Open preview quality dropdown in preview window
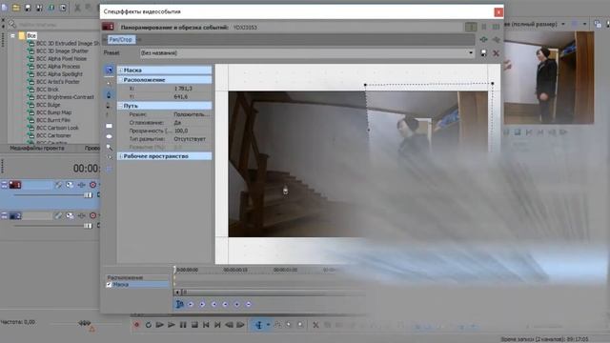The image size is (610, 343). (x=563, y=24)
